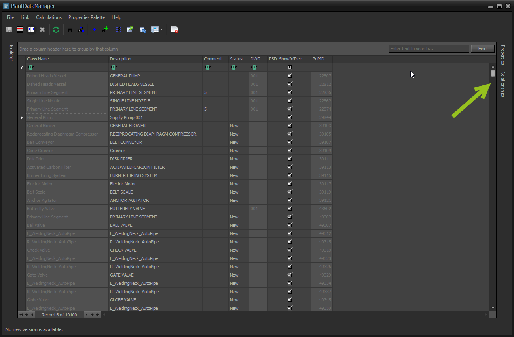Click the valve with green plus icon
This screenshot has width=514, height=337.
(x=105, y=30)
